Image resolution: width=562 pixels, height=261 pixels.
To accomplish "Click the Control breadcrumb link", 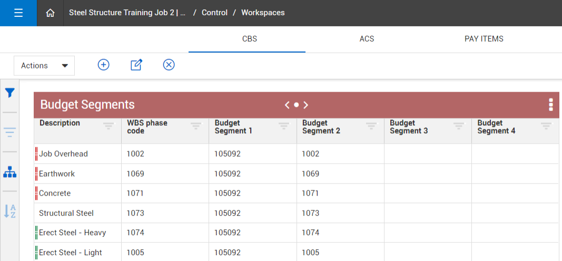I will pyautogui.click(x=214, y=13).
